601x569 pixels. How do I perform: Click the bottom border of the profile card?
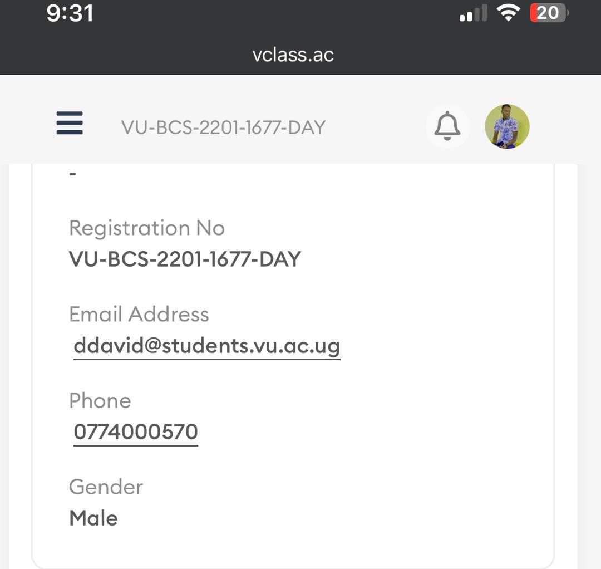(293, 567)
